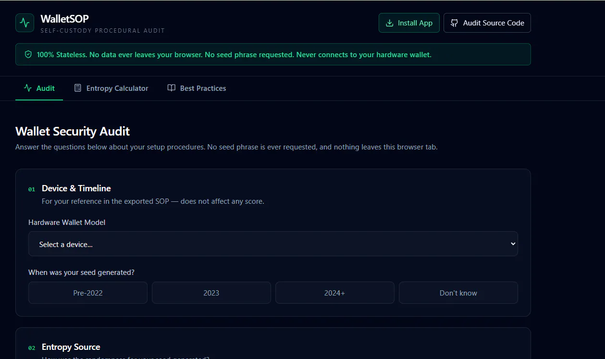Switch to the Entropy Calculator tab
The height and width of the screenshot is (359, 605).
click(x=111, y=88)
